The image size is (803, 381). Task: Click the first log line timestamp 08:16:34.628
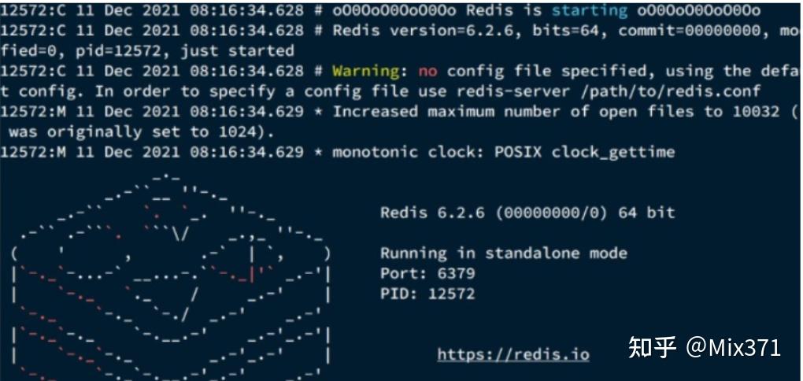(x=247, y=10)
